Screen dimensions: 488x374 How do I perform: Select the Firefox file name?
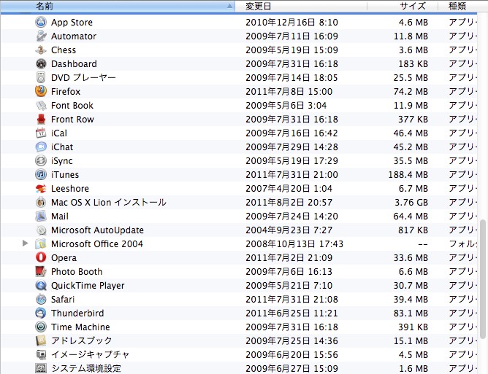click(x=66, y=92)
